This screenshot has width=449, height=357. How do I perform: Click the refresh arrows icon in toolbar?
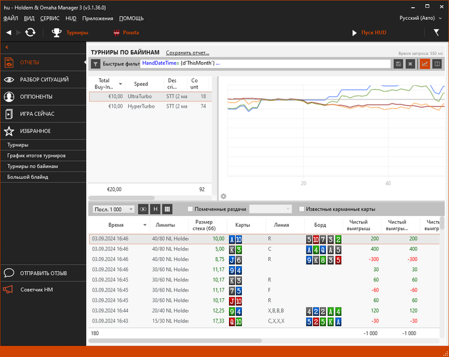coord(30,32)
